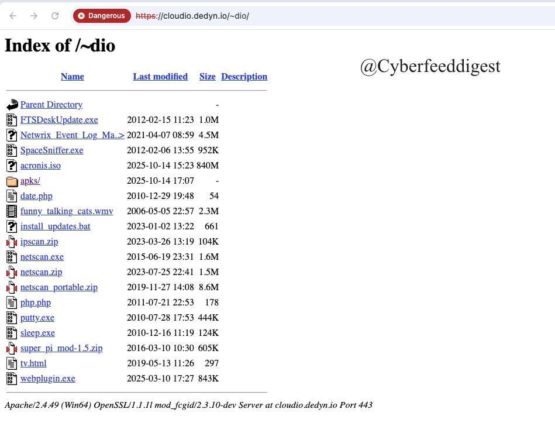Download the webplugin.exe link
Image resolution: width=555 pixels, height=426 pixels.
pos(48,379)
